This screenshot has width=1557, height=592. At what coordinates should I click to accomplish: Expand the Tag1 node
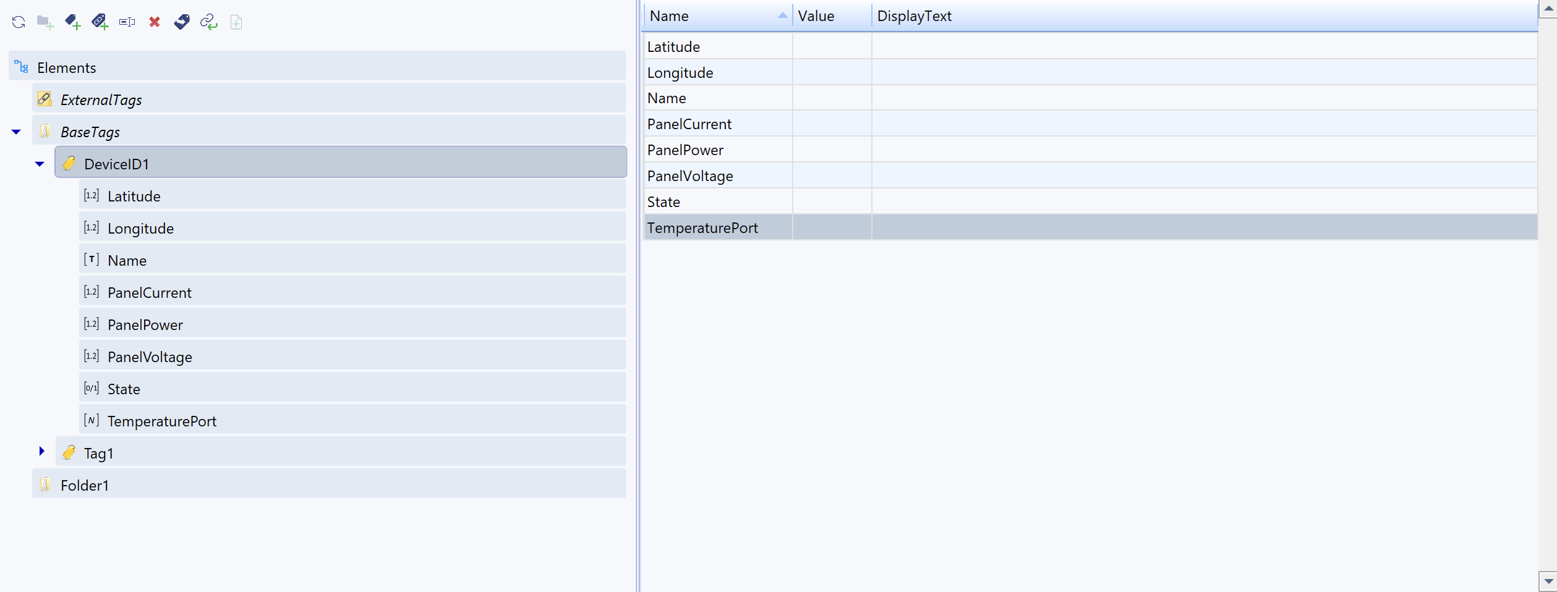(41, 452)
